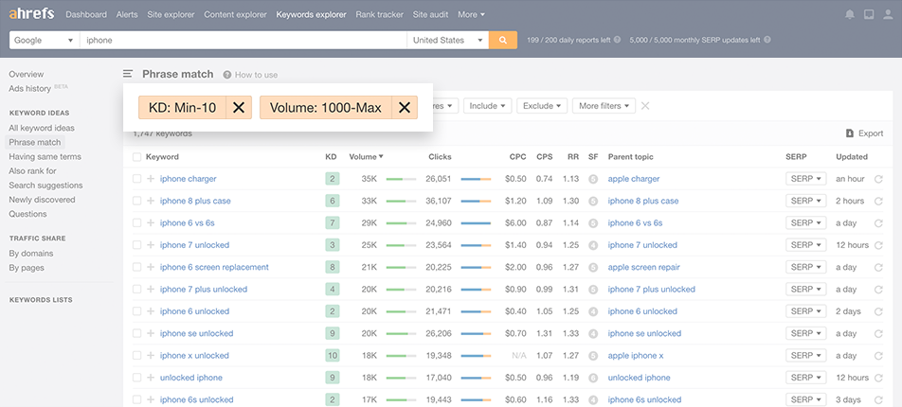Open the More filters dropdown
This screenshot has height=407, width=902.
[604, 106]
